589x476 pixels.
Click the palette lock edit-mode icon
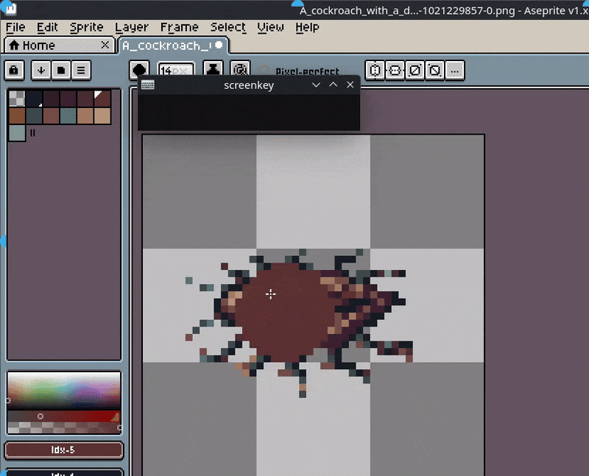click(x=14, y=71)
